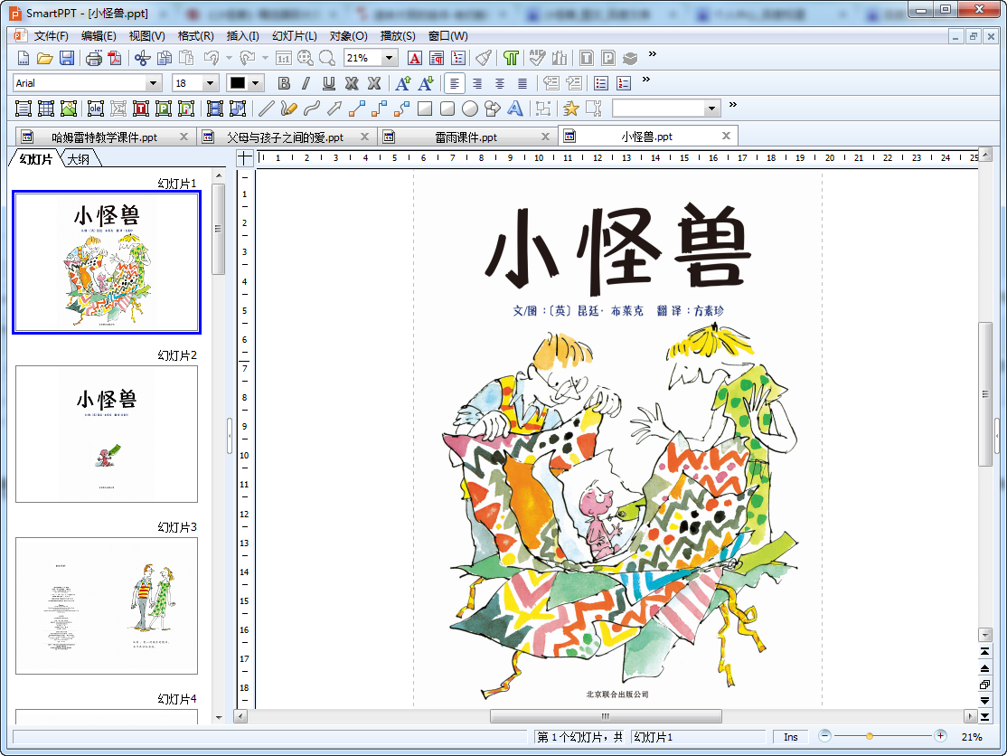The image size is (1007, 756).
Task: Run the spell check icon
Action: [537, 59]
